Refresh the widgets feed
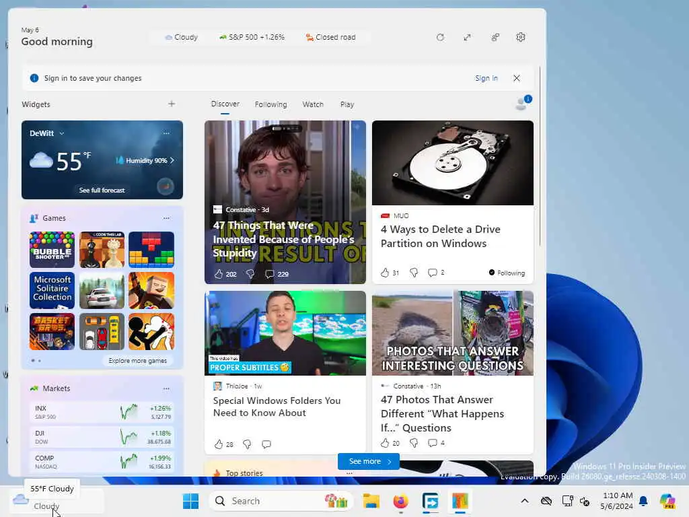 click(x=440, y=38)
